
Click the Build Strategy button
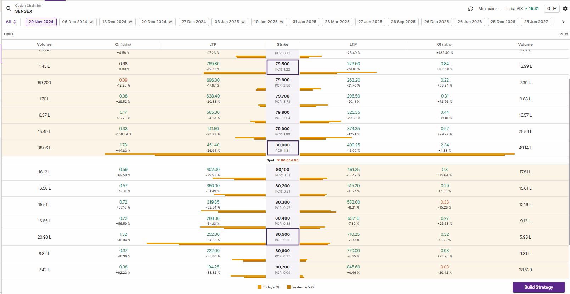(x=538, y=287)
